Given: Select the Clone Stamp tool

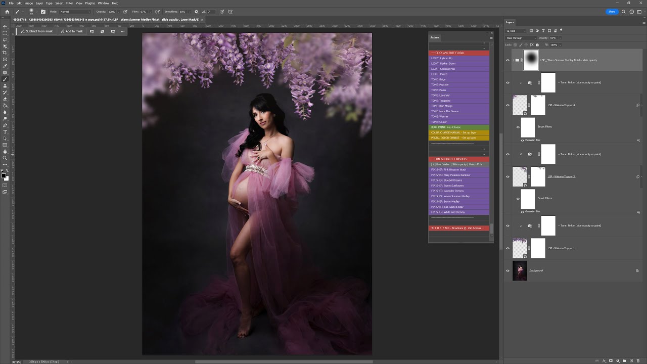Looking at the screenshot, I should (5, 86).
